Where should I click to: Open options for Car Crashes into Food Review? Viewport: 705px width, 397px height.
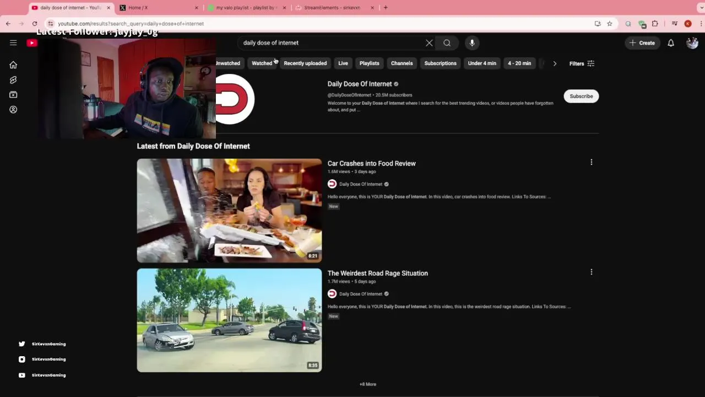coord(592,162)
